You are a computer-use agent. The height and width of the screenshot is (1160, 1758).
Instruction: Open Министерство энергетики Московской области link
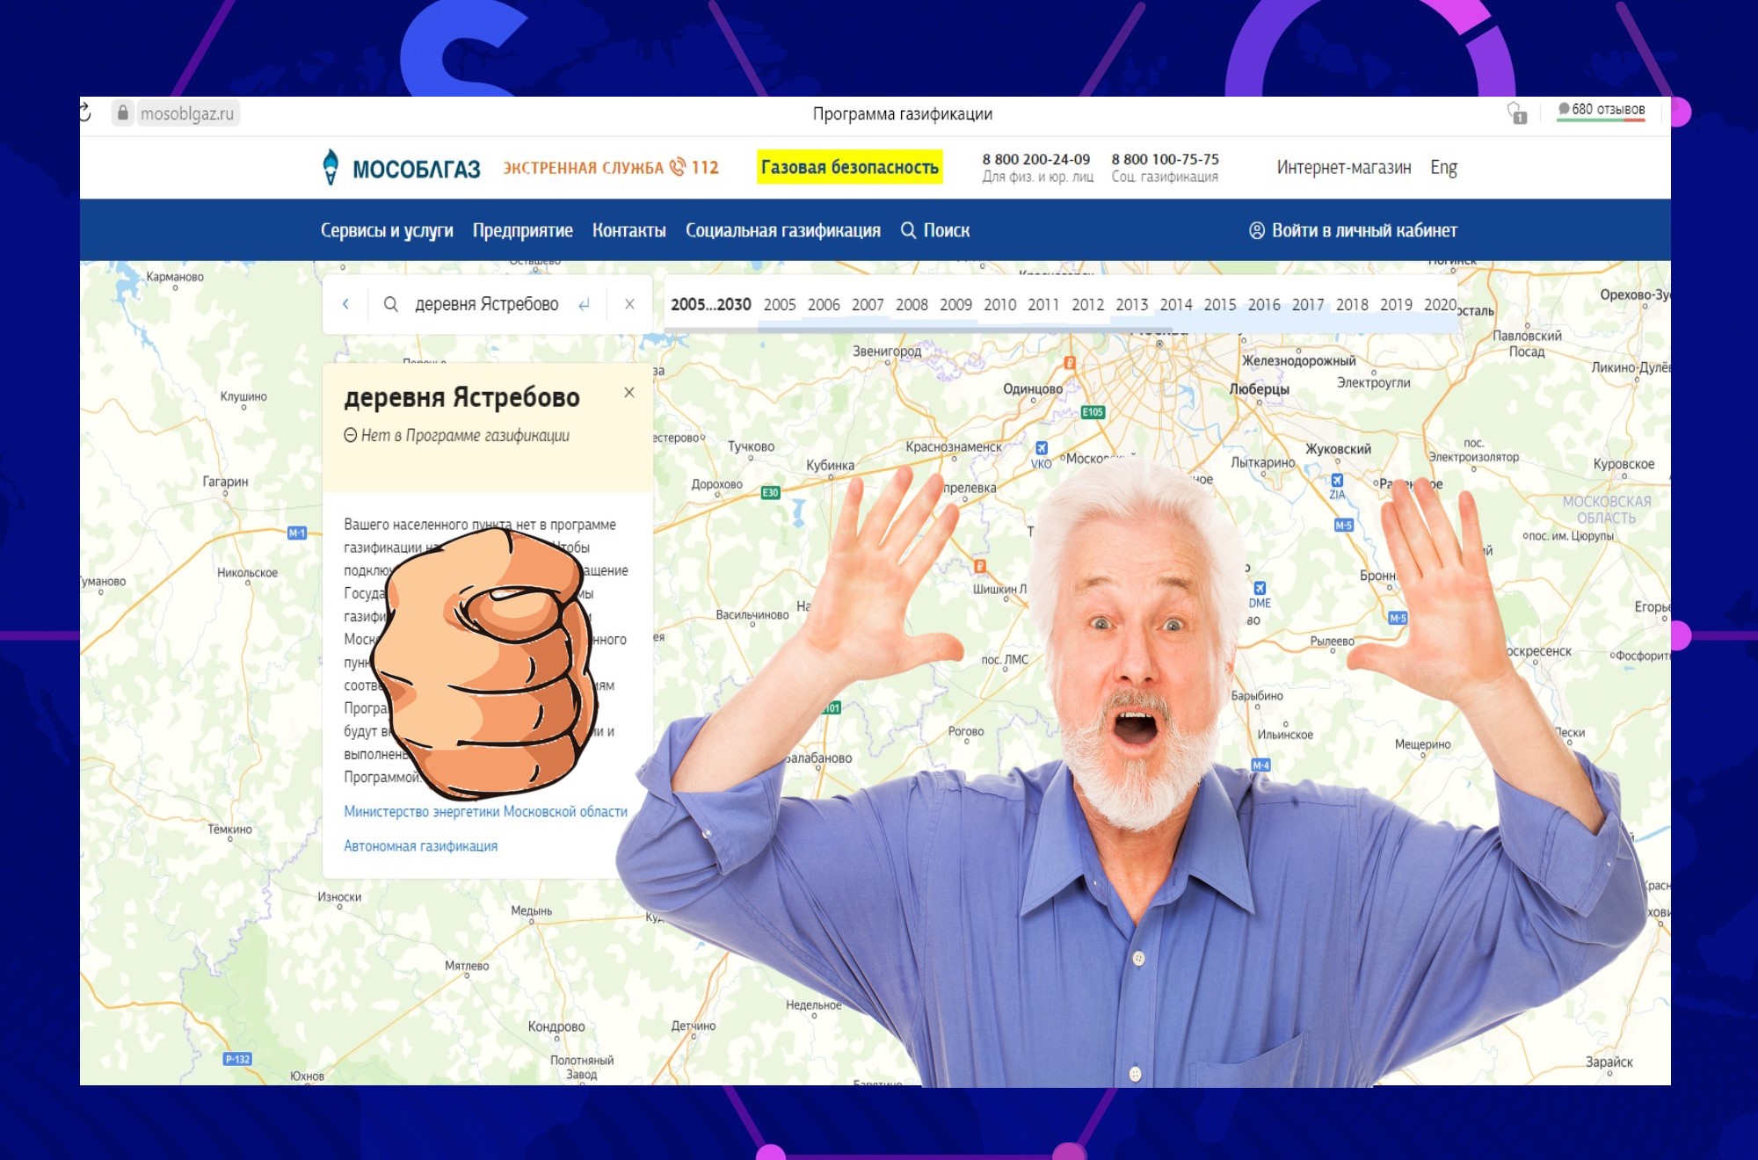[485, 811]
